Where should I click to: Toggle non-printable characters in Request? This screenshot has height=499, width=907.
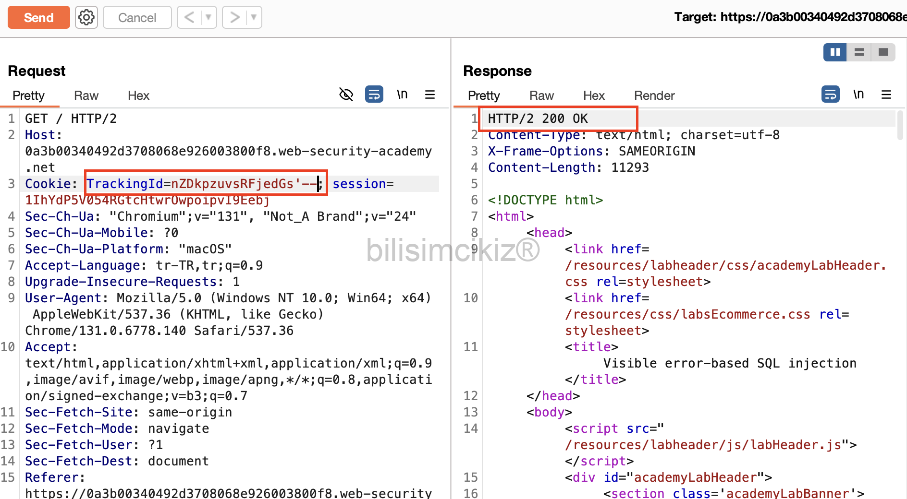point(402,95)
